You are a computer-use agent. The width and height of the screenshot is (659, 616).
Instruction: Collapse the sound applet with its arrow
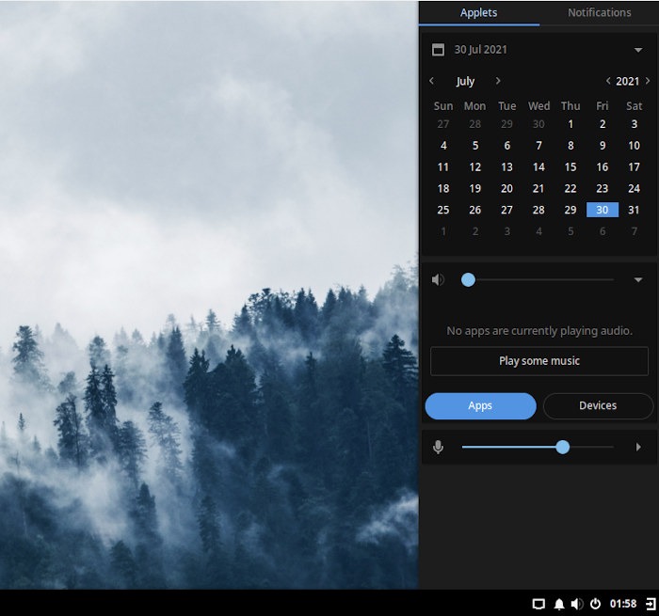(638, 279)
